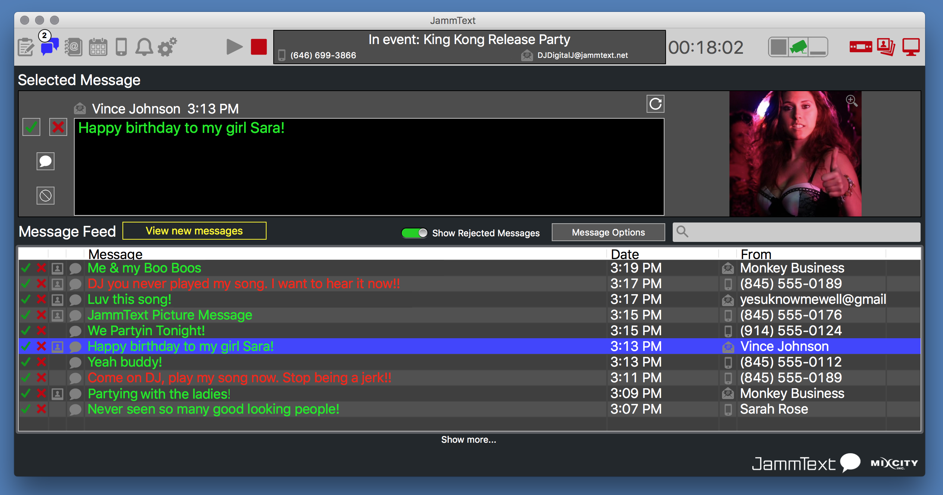The image size is (943, 495).
Task: Zoom the attached photo with magnifier icon
Action: click(852, 101)
